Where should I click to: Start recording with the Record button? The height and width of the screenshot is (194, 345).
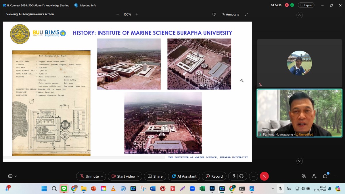coord(214,176)
